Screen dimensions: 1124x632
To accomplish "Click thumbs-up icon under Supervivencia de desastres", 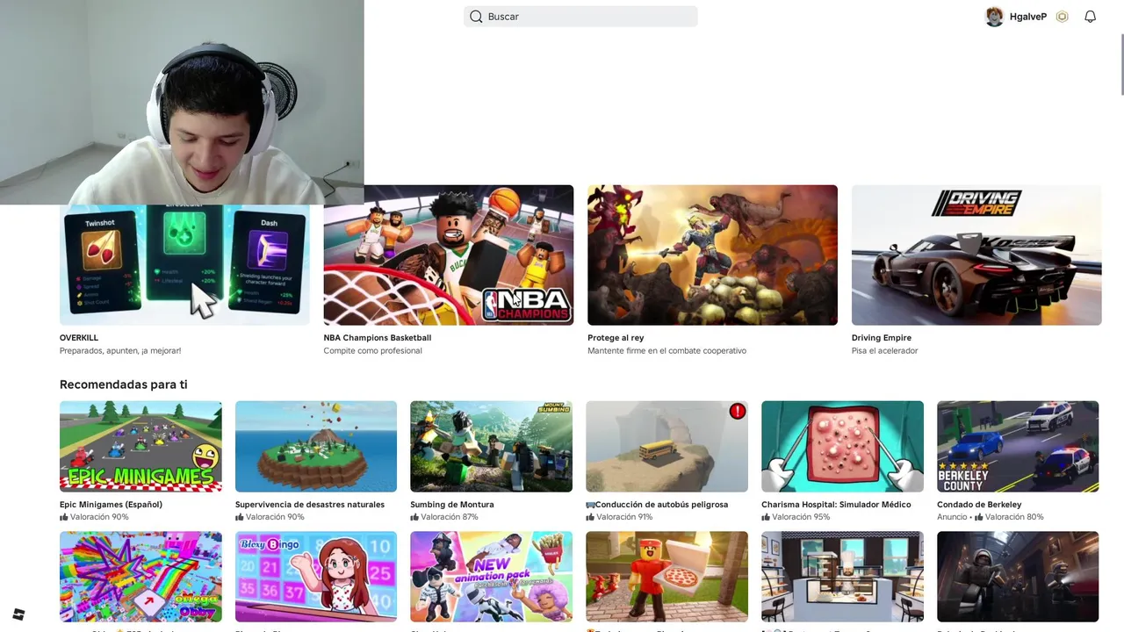I will pyautogui.click(x=240, y=517).
